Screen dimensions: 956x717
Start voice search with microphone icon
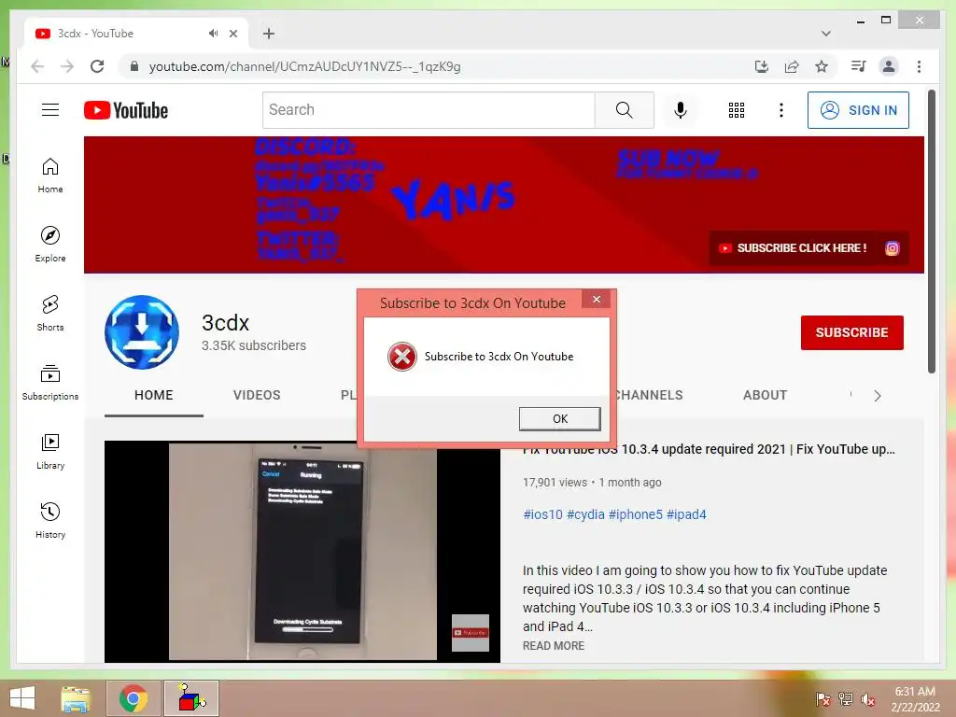(681, 110)
